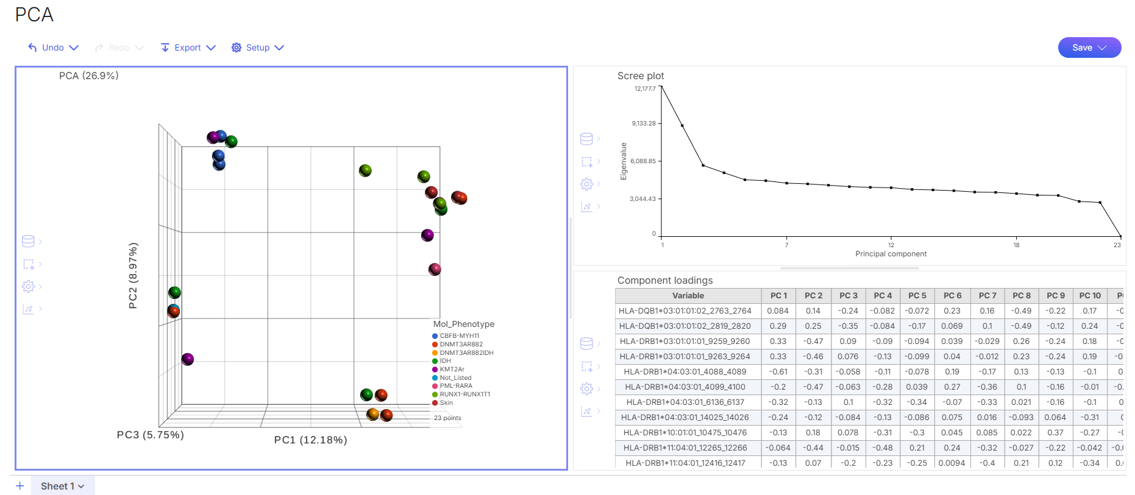This screenshot has height=495, width=1135.
Task: Click the gear icon beside the Component loadings table
Action: coord(586,388)
